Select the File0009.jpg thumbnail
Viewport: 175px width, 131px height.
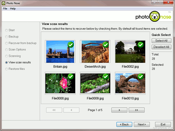(x=95, y=83)
